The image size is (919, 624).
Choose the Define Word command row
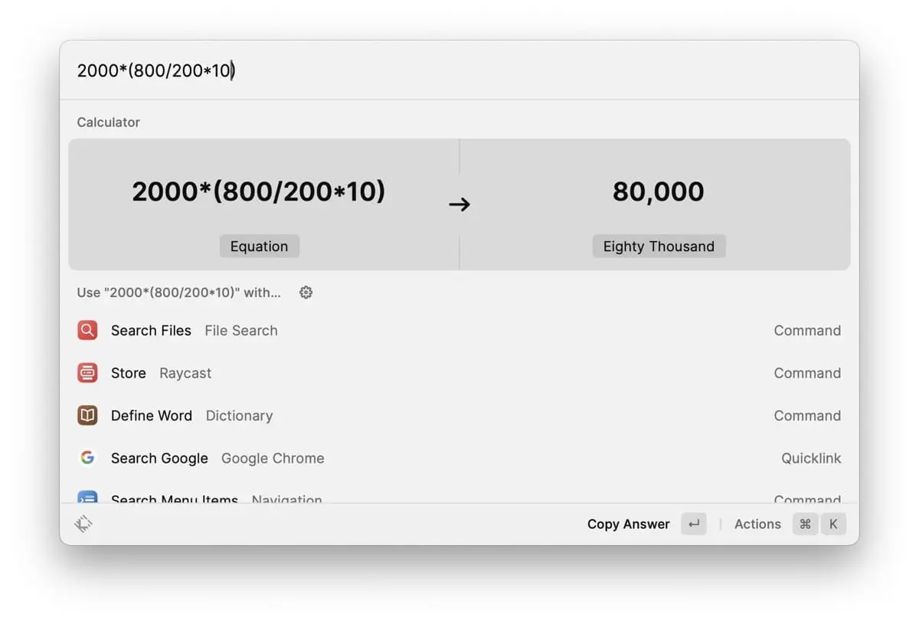point(459,416)
